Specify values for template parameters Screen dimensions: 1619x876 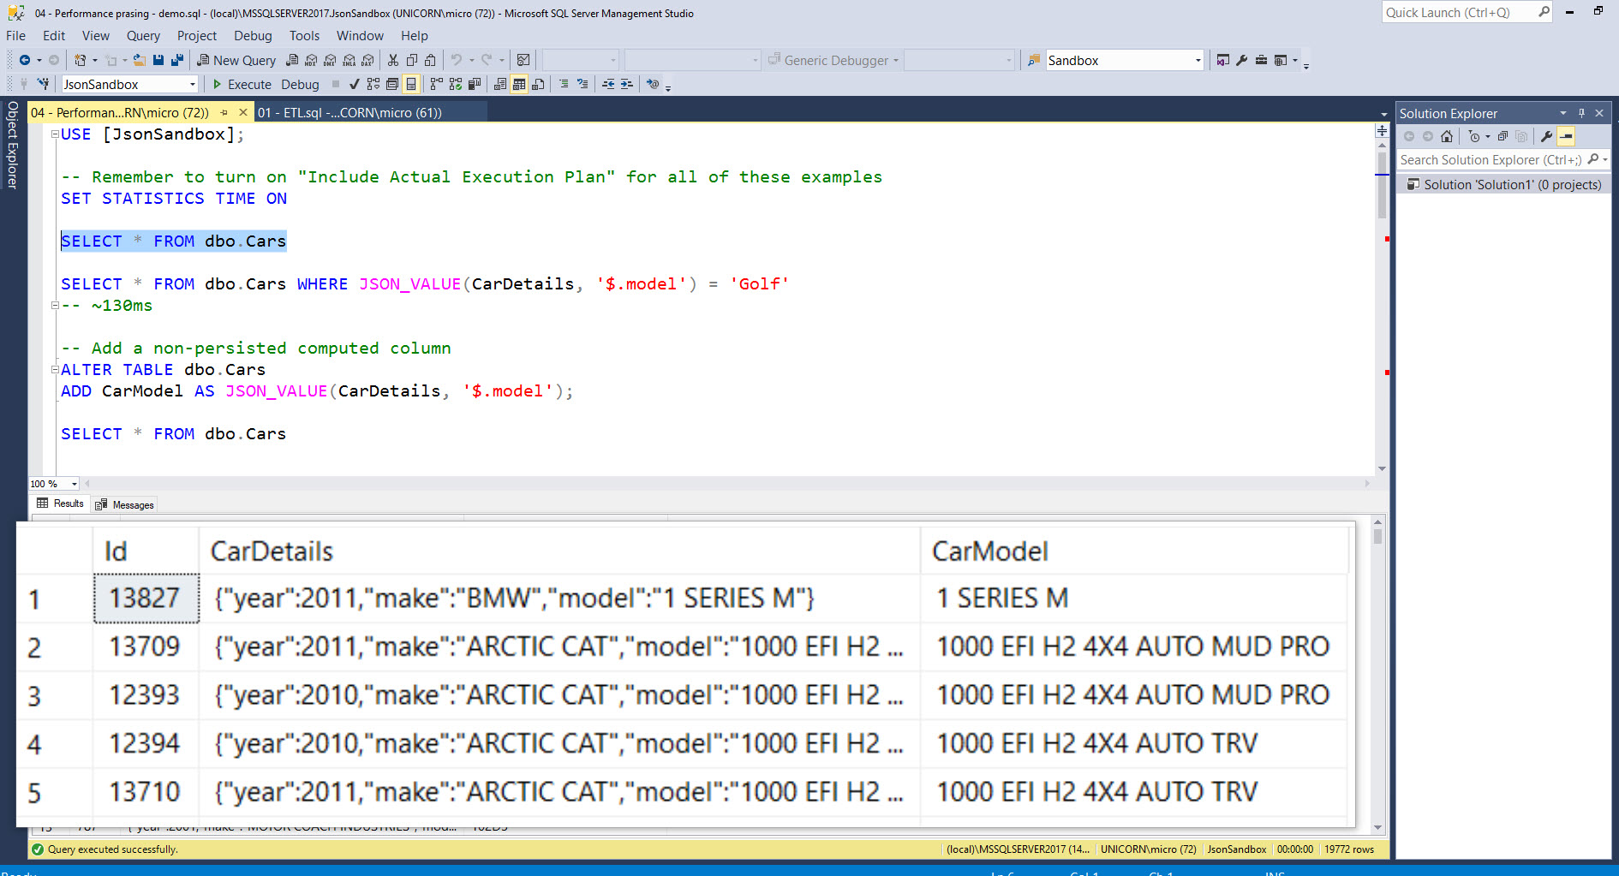[653, 84]
